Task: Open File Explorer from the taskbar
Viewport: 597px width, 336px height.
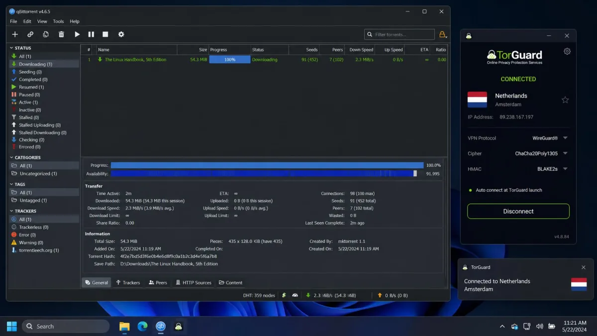Action: point(124,327)
